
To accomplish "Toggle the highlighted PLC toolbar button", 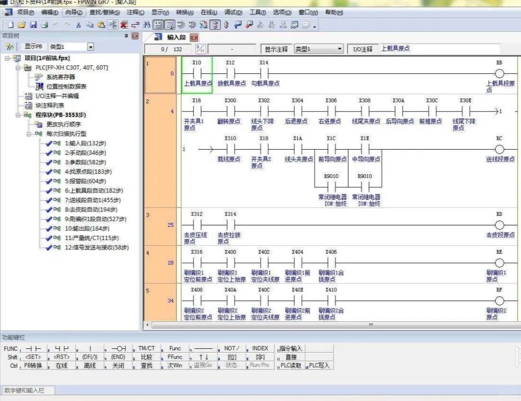I will (215, 25).
